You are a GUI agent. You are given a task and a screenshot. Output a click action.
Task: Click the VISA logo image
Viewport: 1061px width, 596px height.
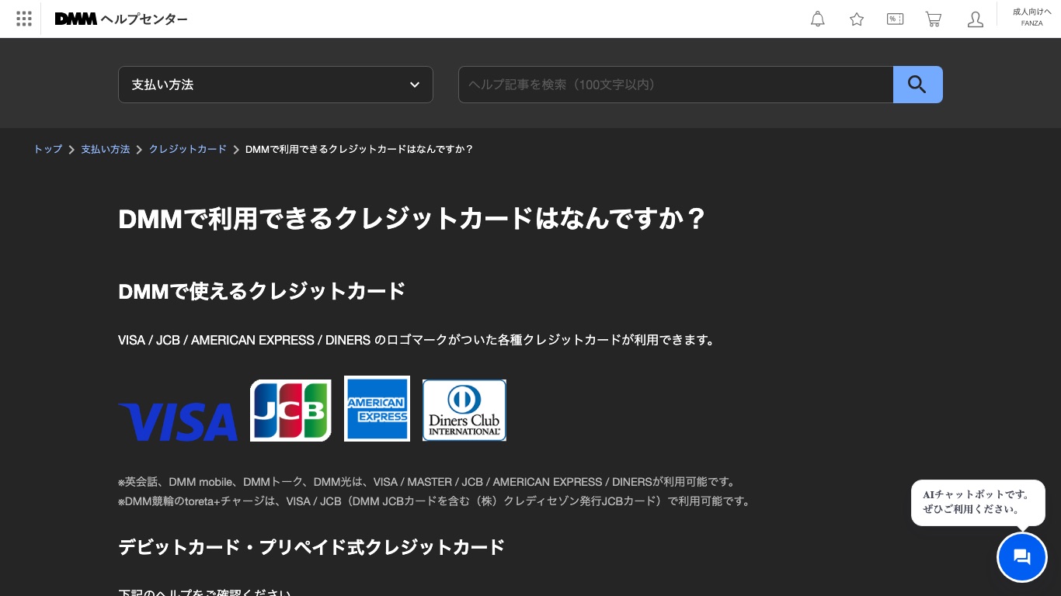(178, 421)
